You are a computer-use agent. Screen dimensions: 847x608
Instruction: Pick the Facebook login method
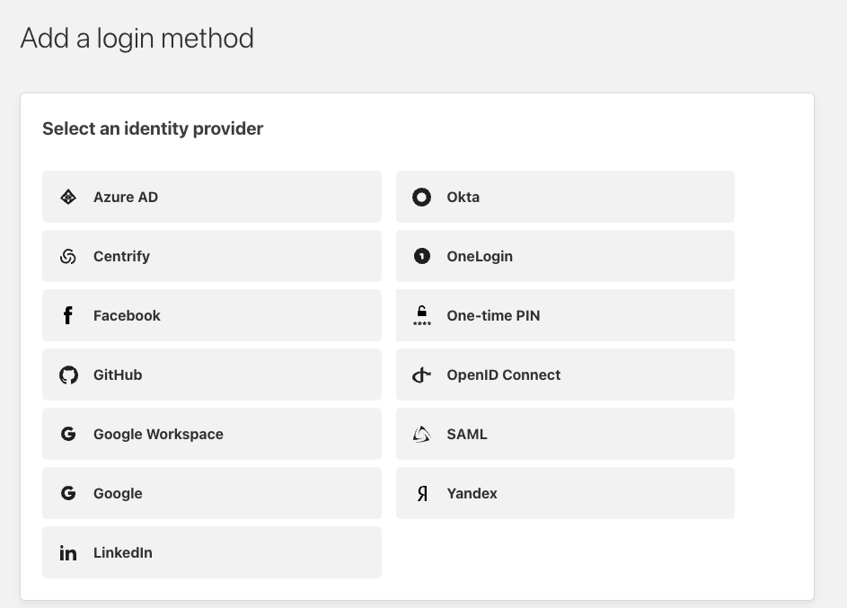tap(212, 315)
